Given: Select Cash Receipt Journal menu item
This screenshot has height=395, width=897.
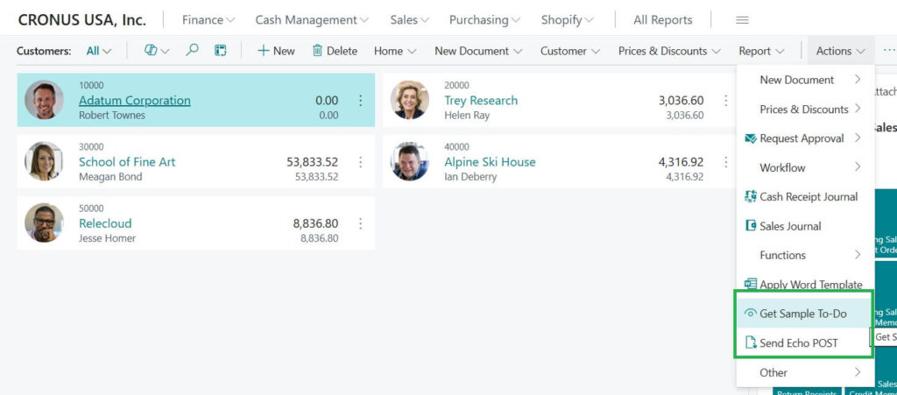Looking at the screenshot, I should pos(805,197).
